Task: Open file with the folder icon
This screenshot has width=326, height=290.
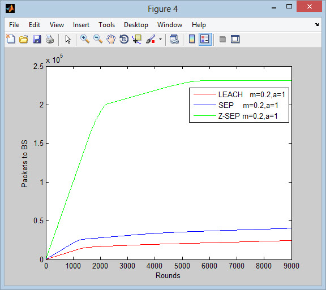Action: (x=24, y=39)
